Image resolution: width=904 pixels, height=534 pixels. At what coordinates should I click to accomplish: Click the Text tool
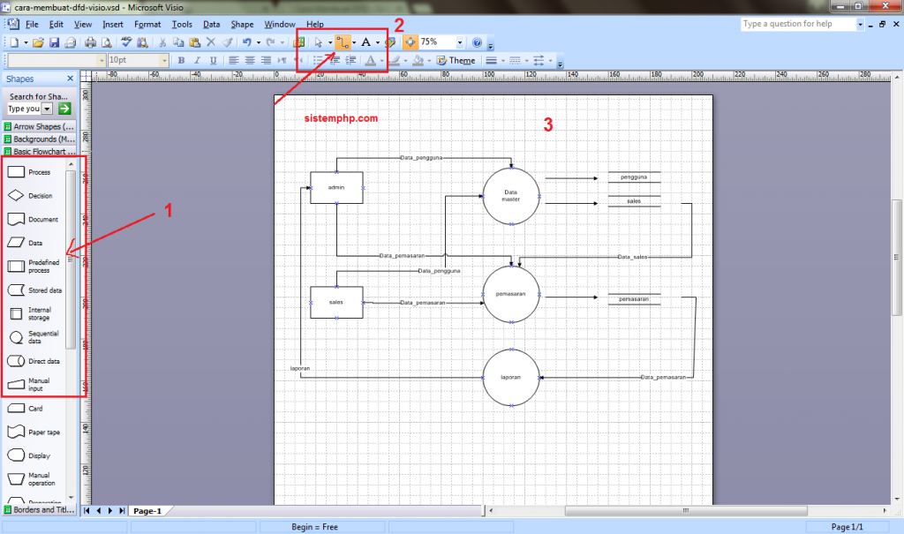pos(365,41)
